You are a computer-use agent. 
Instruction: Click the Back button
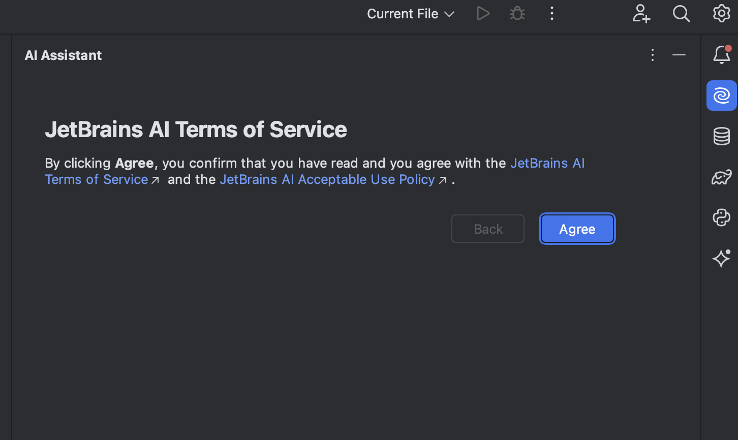click(488, 229)
